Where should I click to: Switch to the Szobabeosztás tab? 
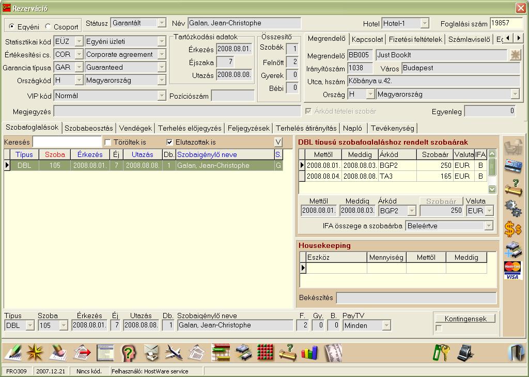(89, 128)
